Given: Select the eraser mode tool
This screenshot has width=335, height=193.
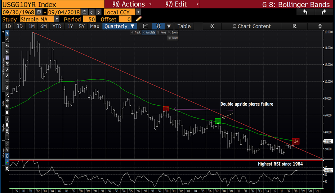Looking at the screenshot, I should click(x=7, y=144).
